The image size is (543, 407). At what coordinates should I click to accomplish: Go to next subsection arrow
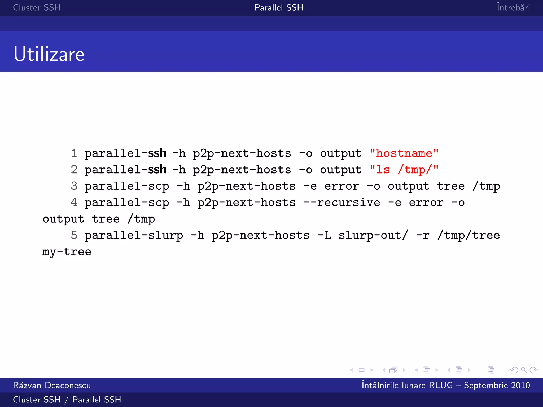(x=437, y=370)
